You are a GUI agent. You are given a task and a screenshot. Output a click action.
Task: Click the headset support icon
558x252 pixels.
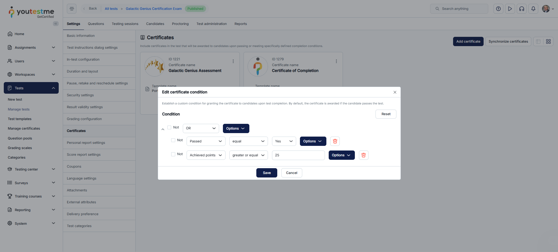[522, 9]
